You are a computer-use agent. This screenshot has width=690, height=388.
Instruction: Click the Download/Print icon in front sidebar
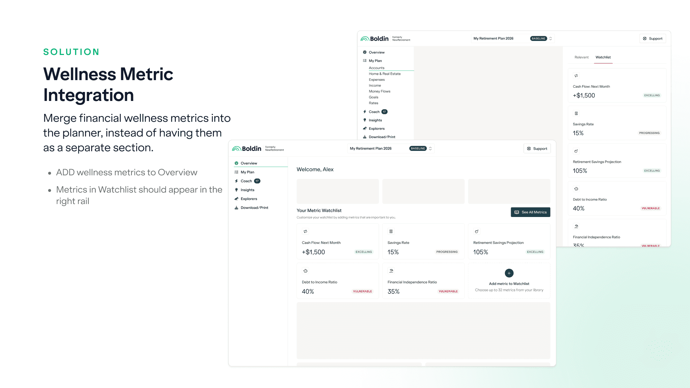[236, 208]
